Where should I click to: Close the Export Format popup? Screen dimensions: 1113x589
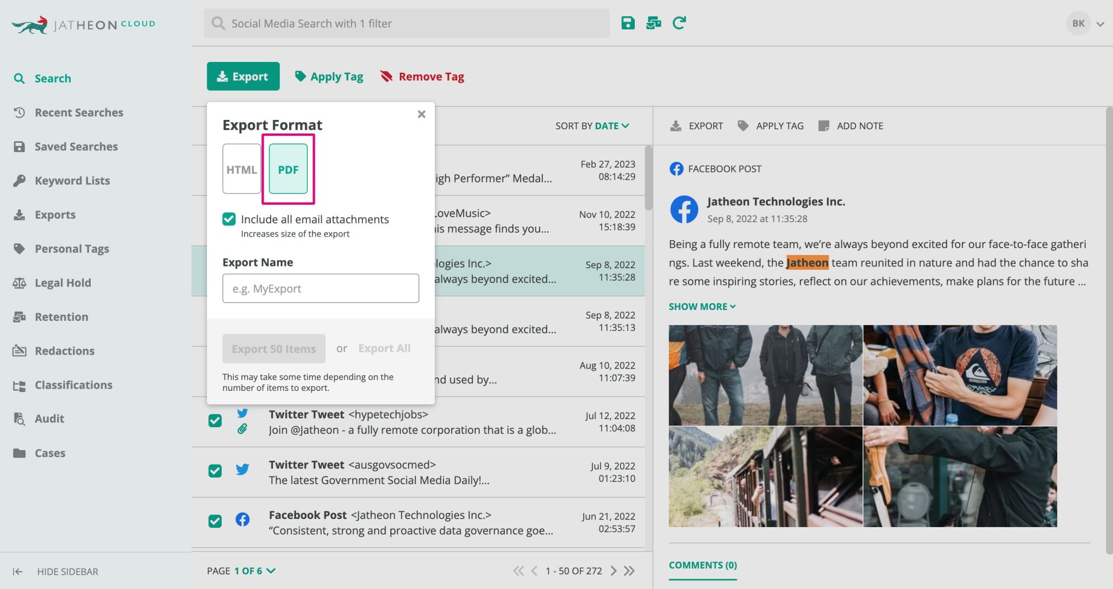[421, 114]
